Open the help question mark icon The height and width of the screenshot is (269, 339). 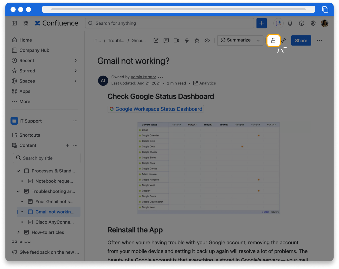click(302, 23)
